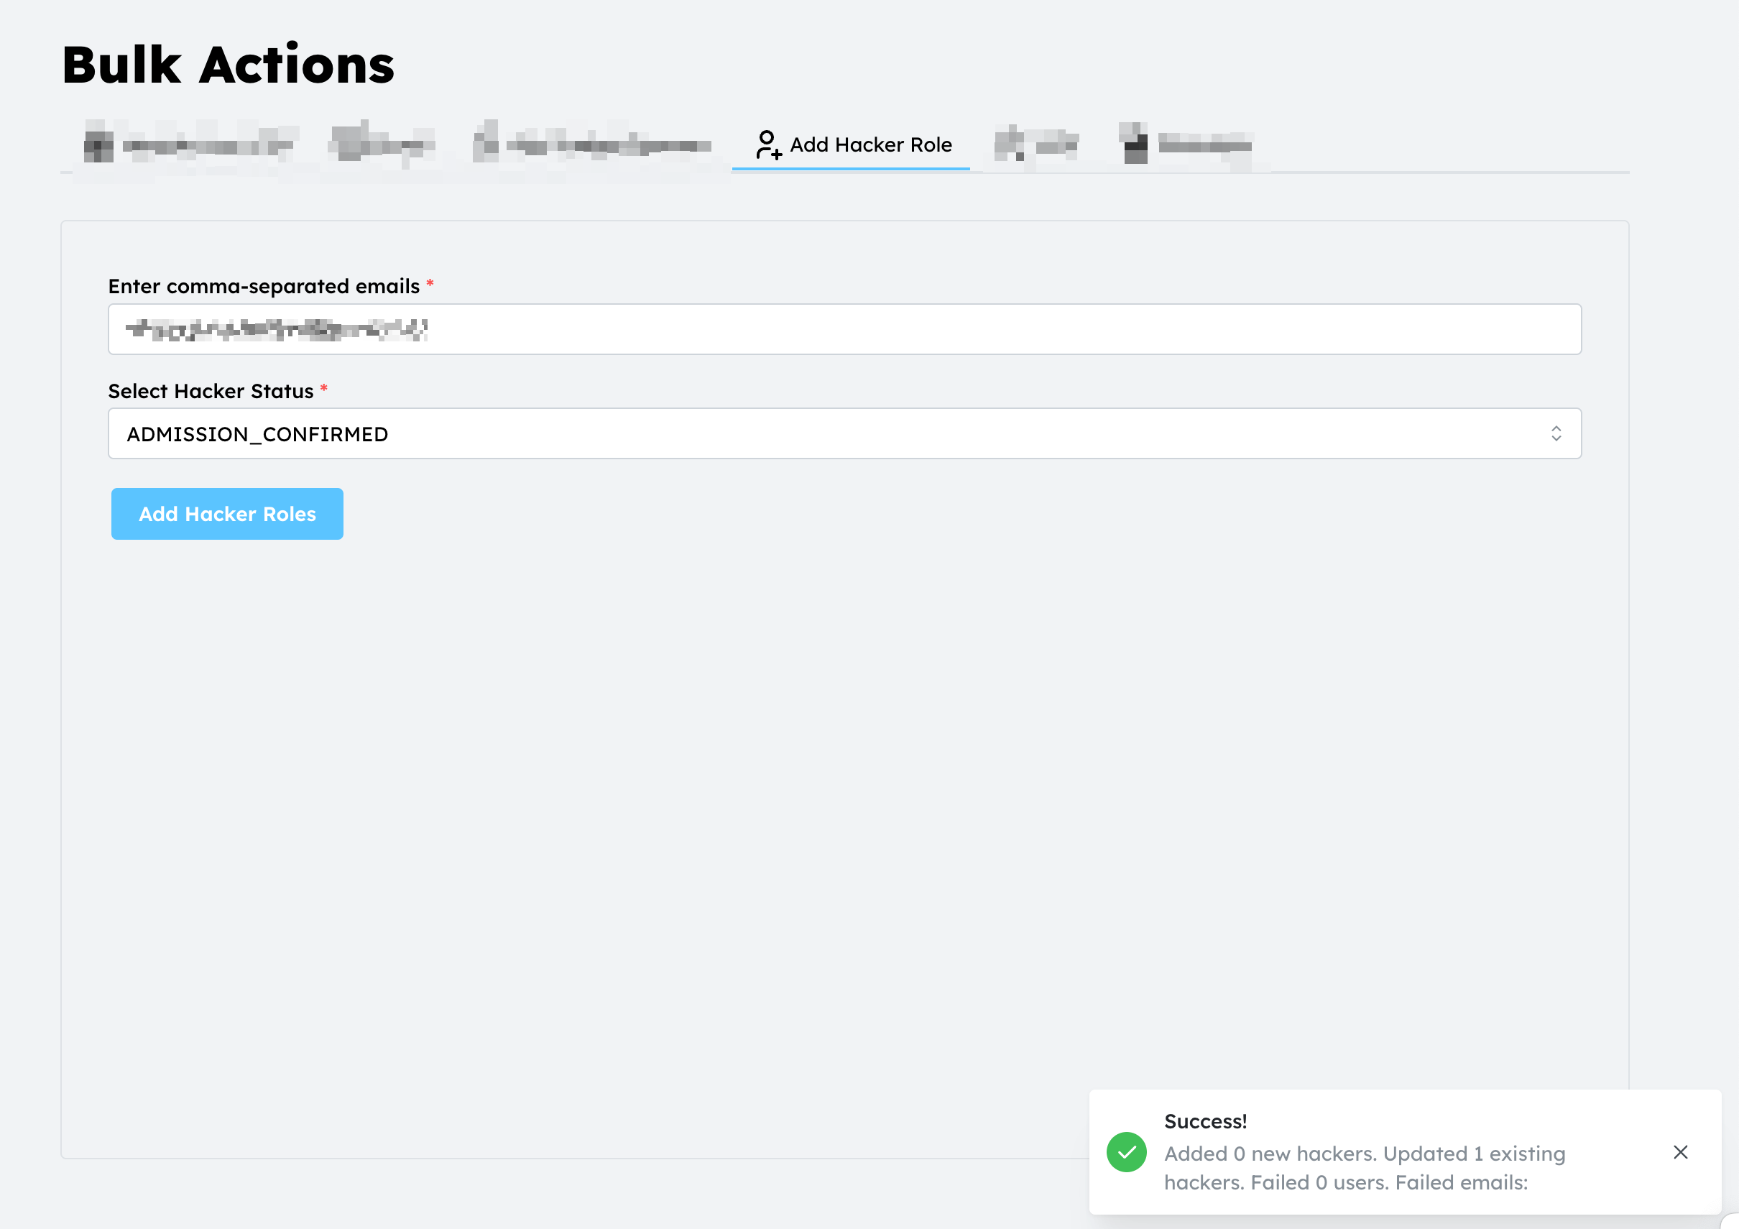Click the Enter comma-separated emails label
Image resolution: width=1739 pixels, height=1229 pixels.
pos(264,287)
